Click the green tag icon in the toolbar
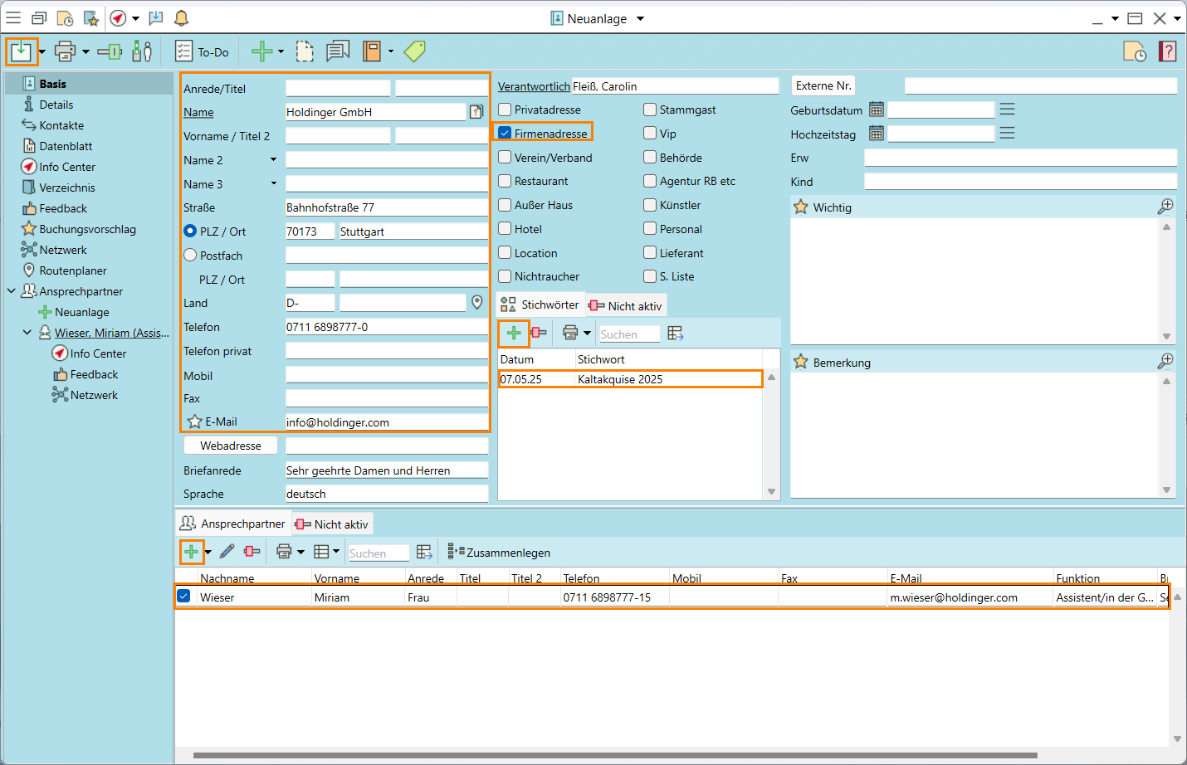This screenshot has height=765, width=1187. click(x=414, y=51)
